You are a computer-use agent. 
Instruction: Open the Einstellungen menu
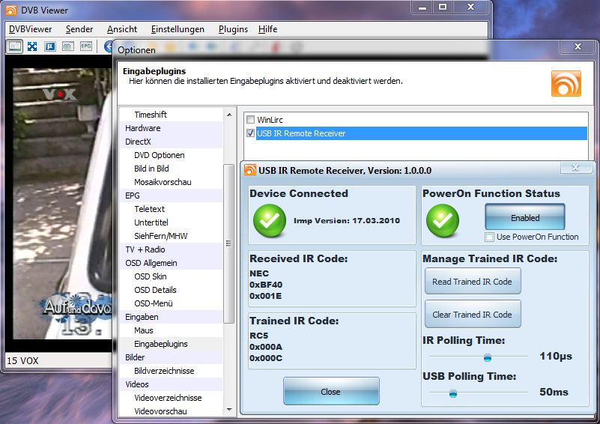point(178,29)
